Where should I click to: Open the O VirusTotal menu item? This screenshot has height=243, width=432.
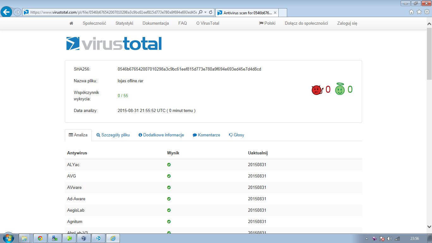click(x=208, y=23)
